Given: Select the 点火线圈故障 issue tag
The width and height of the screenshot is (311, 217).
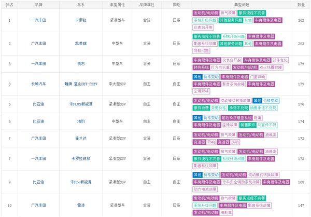Looking at the screenshot, I should pyautogui.click(x=271, y=67).
